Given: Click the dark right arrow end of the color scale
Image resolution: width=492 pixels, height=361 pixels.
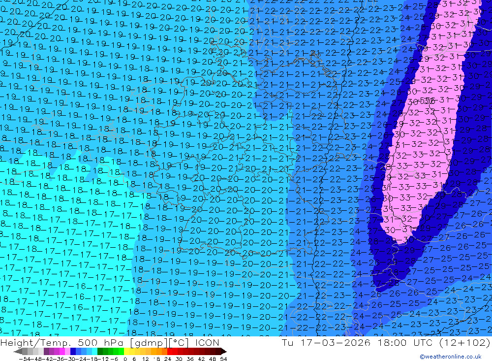Looking at the screenshot, I should tap(224, 351).
